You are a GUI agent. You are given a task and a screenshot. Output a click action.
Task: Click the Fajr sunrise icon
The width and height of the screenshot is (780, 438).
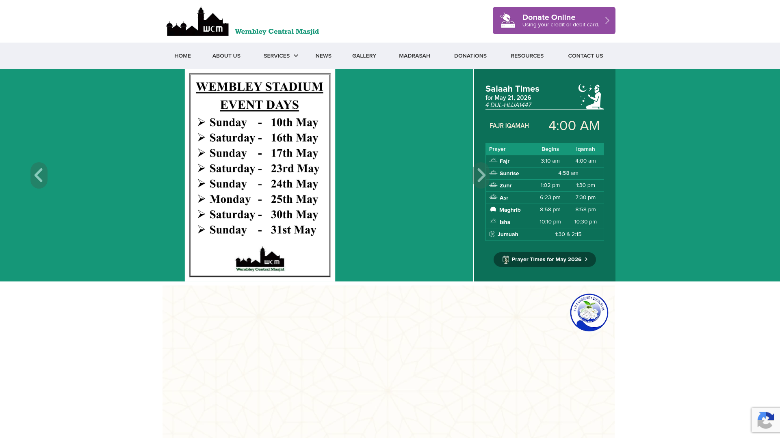[493, 161]
